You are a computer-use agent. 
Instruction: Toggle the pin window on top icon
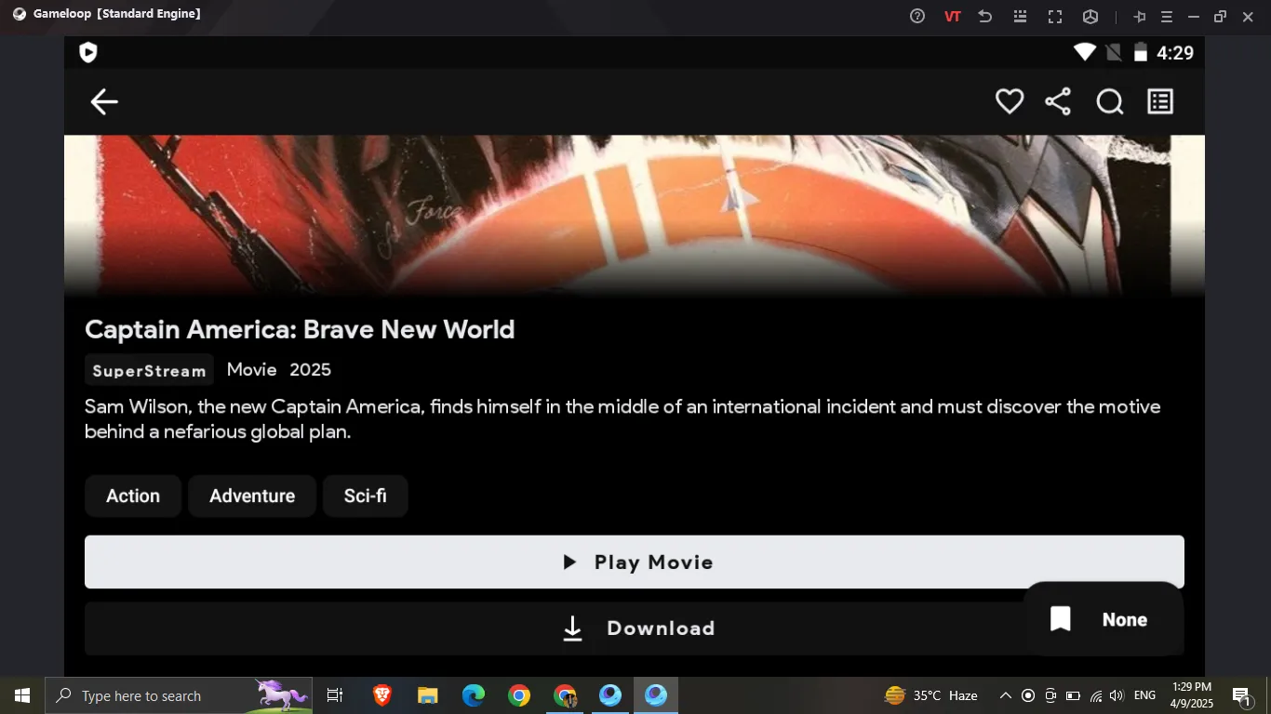1139,16
